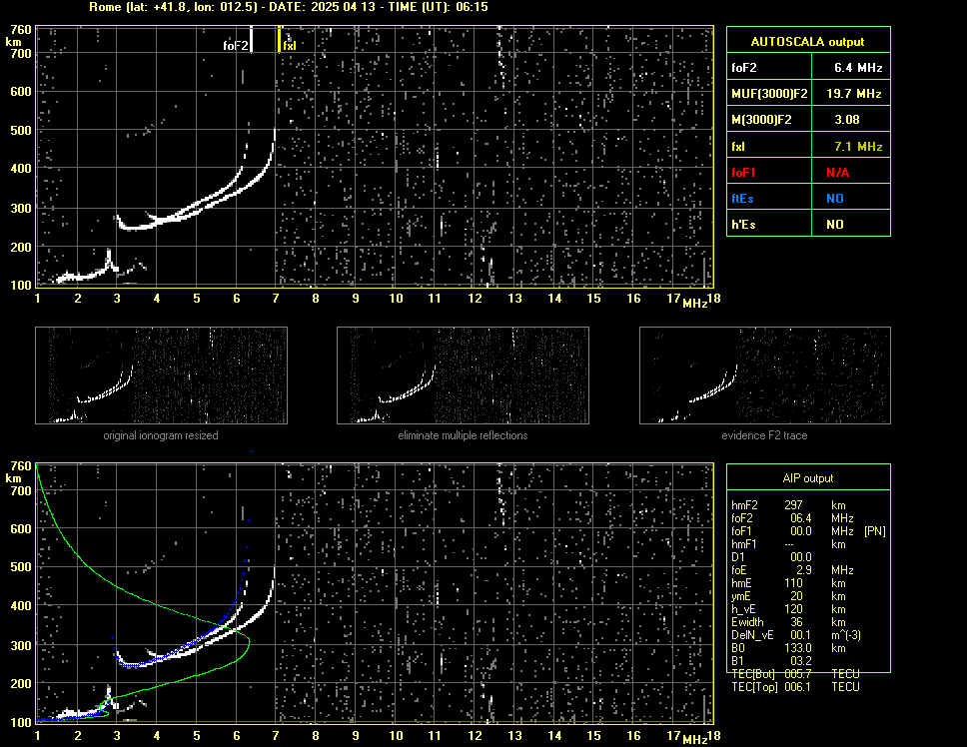Select the Ewidth 36 value
Image resolution: width=967 pixels, height=747 pixels.
[796, 622]
